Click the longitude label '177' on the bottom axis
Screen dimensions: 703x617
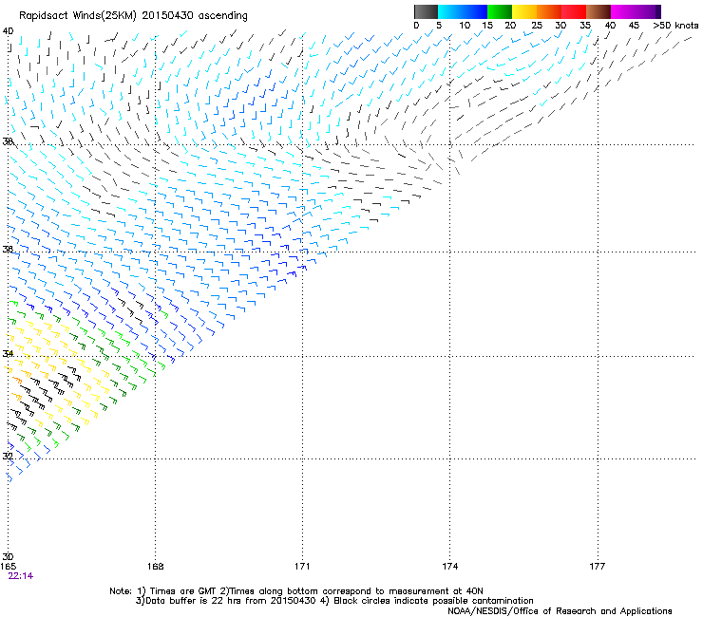(x=598, y=567)
